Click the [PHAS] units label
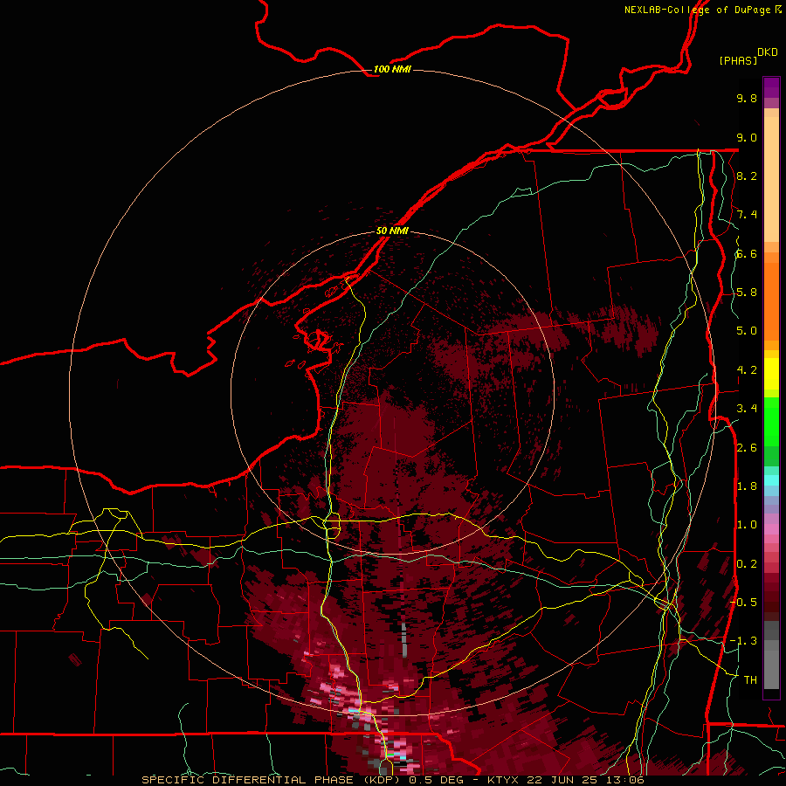Screen dimensions: 786x786 (738, 61)
